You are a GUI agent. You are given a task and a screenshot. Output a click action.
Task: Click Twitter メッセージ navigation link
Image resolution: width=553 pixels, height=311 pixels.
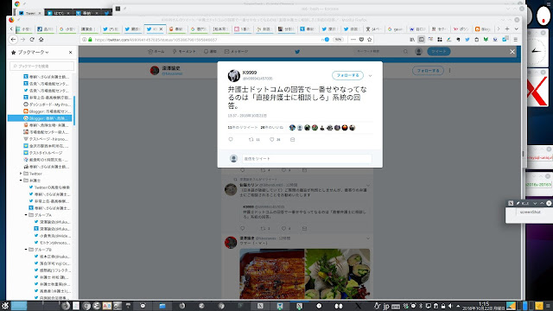click(x=236, y=52)
